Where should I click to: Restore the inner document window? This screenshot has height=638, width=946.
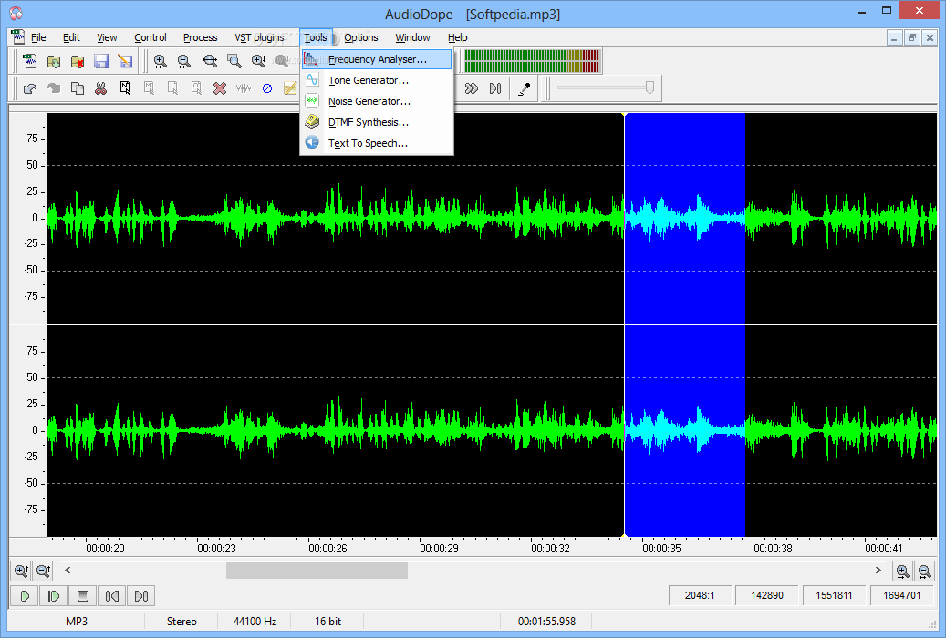pyautogui.click(x=912, y=37)
